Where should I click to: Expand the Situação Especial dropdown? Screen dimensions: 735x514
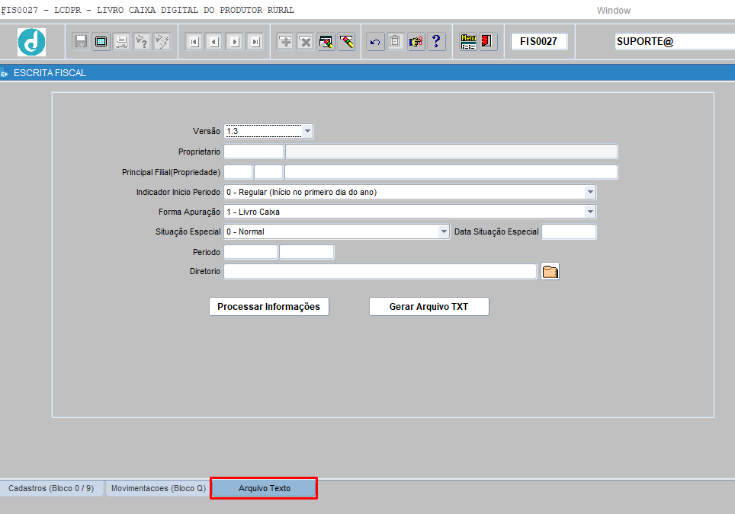pyautogui.click(x=444, y=231)
